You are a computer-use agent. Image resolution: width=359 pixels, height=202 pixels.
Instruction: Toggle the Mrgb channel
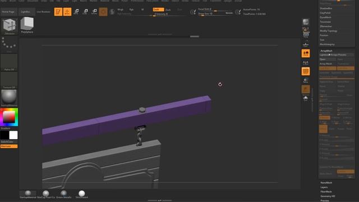(x=121, y=10)
